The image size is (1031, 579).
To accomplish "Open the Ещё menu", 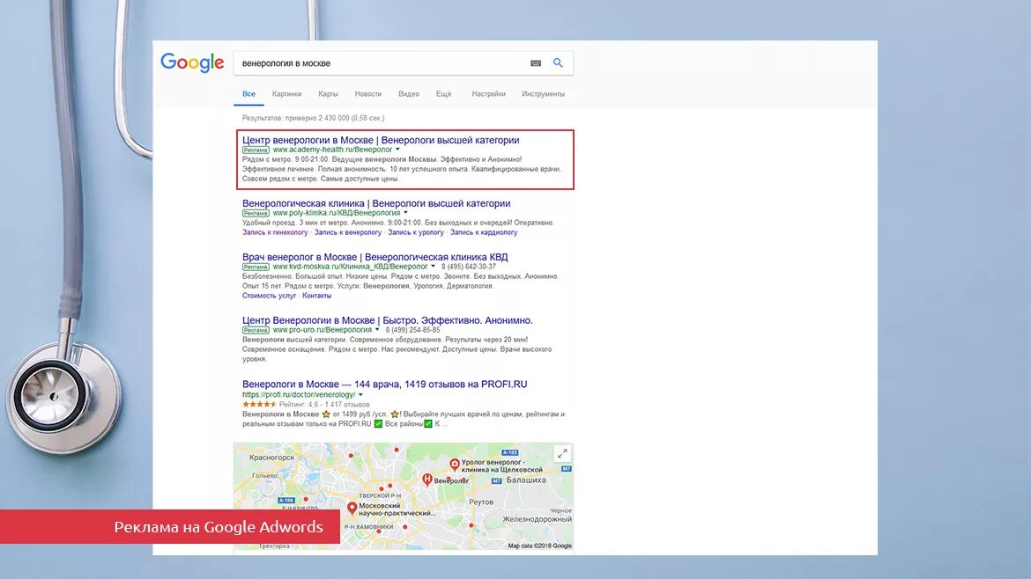I will tap(444, 94).
